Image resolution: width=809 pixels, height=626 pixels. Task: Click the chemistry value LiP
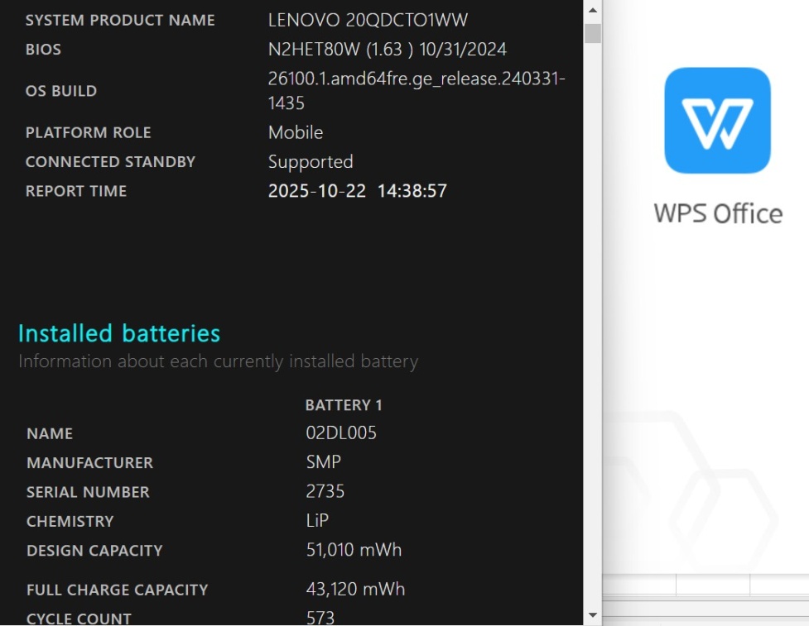coord(318,521)
